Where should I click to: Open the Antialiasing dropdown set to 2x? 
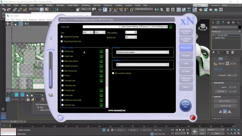click(x=143, y=65)
